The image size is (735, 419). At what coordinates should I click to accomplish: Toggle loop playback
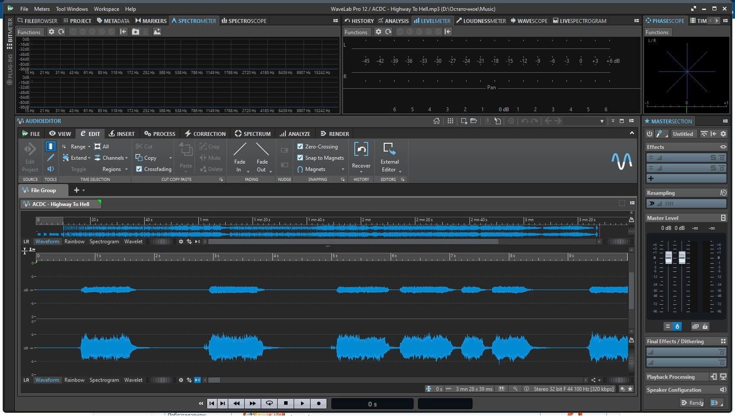pos(269,403)
